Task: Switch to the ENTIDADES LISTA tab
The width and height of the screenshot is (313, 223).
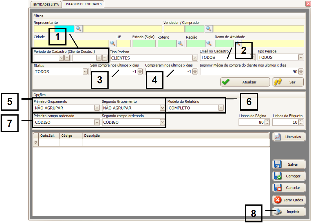Action: pyautogui.click(x=46, y=5)
